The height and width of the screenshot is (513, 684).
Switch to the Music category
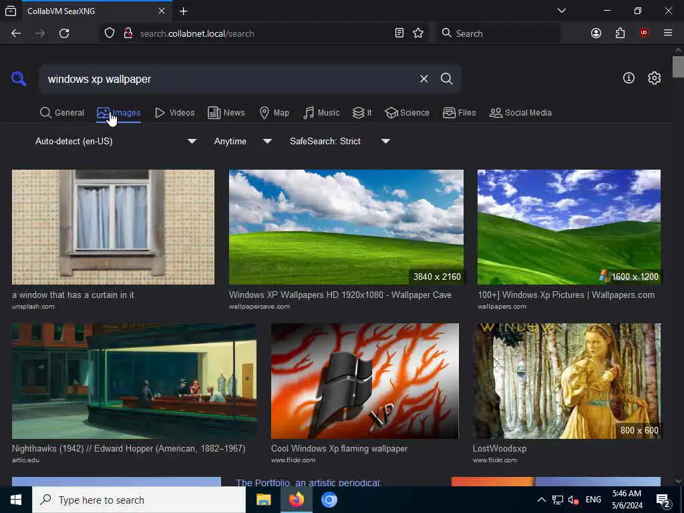(321, 112)
